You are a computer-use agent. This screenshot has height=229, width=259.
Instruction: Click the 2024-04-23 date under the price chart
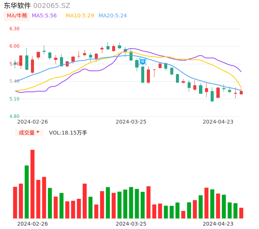[x=218, y=122]
